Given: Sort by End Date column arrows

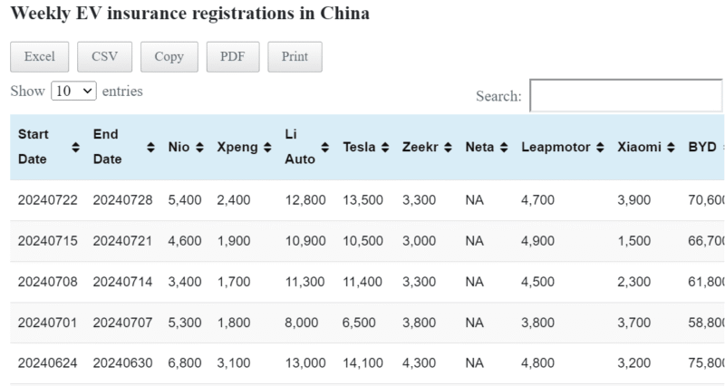Looking at the screenshot, I should (x=150, y=147).
